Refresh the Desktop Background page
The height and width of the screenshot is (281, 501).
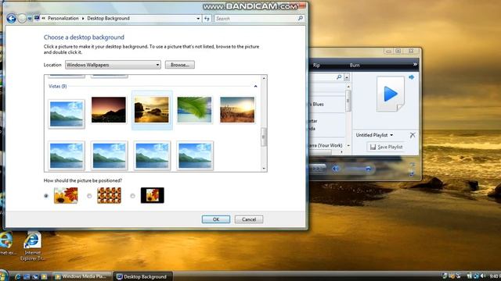pos(207,19)
